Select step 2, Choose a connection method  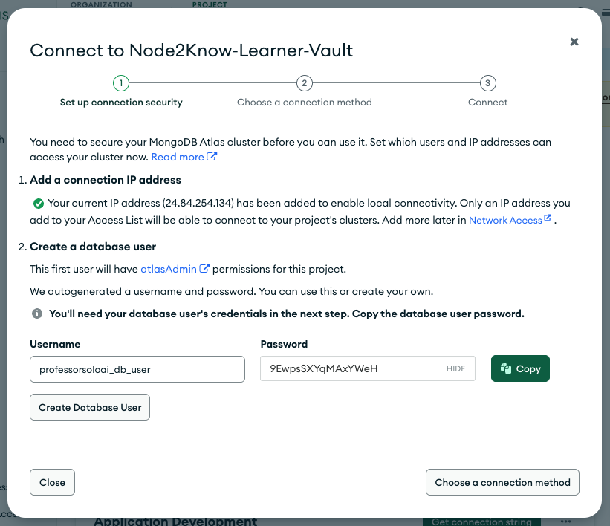(x=304, y=83)
